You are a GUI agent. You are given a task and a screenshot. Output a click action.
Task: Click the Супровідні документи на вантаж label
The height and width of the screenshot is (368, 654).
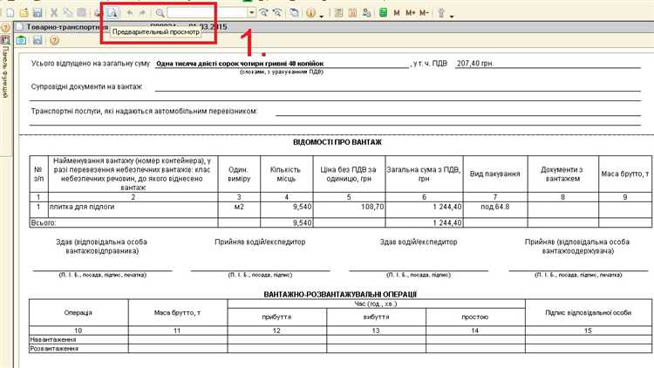click(86, 86)
